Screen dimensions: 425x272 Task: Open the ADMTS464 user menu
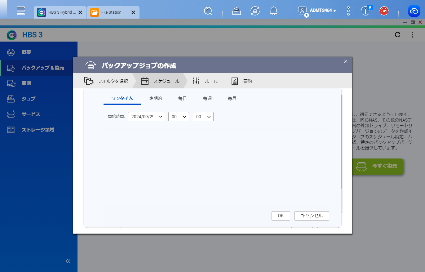(x=323, y=11)
